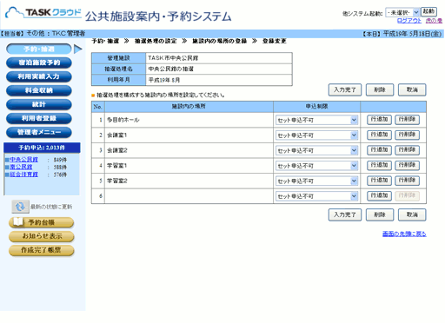Click 行追加 in the 多目的ホール row
The image size is (445, 323).
[x=379, y=120]
